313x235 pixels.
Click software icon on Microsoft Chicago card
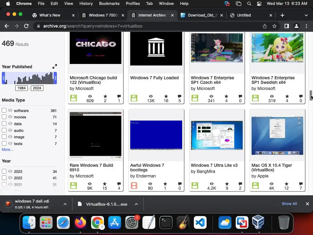73,98
